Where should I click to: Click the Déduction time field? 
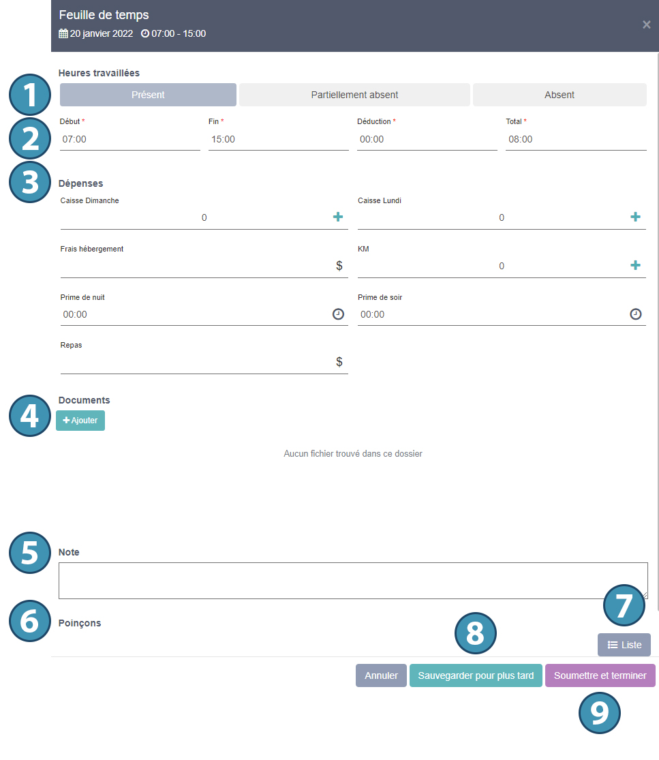click(x=427, y=139)
